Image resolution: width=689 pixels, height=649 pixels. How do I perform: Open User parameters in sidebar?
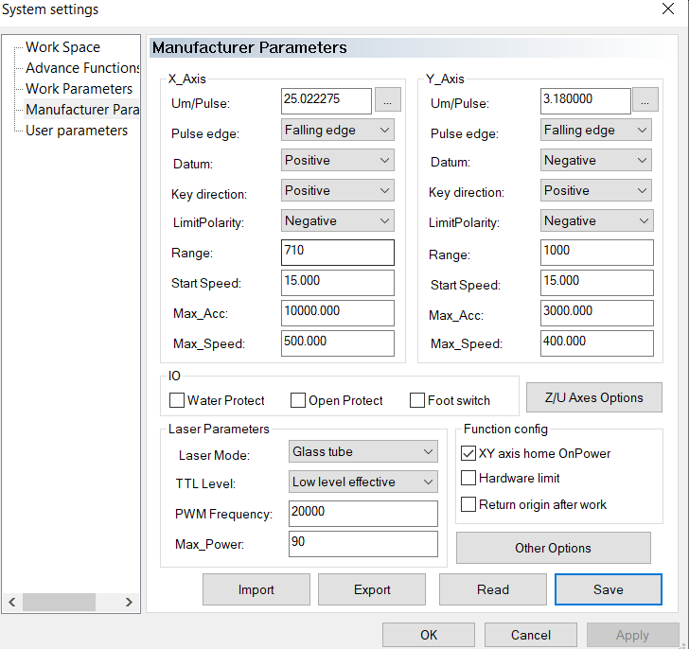[77, 131]
